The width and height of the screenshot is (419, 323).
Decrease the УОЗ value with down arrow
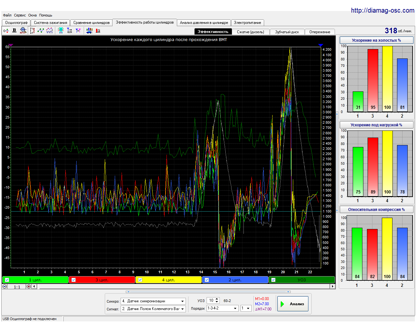click(x=217, y=302)
